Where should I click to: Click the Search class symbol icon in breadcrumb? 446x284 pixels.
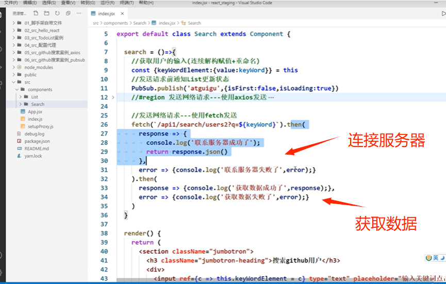coord(184,23)
